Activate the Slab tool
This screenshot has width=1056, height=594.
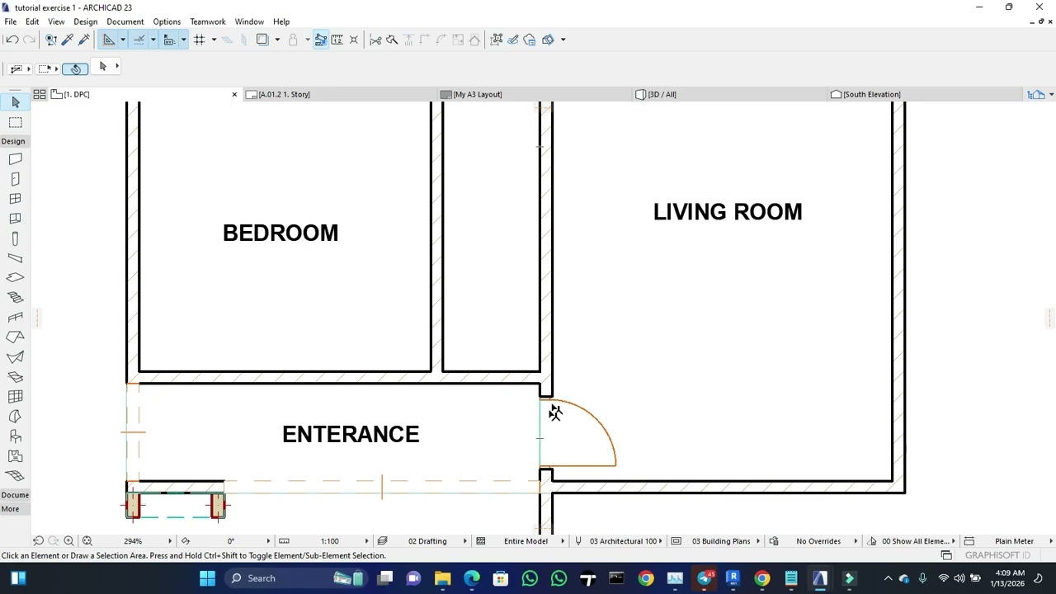click(x=15, y=278)
